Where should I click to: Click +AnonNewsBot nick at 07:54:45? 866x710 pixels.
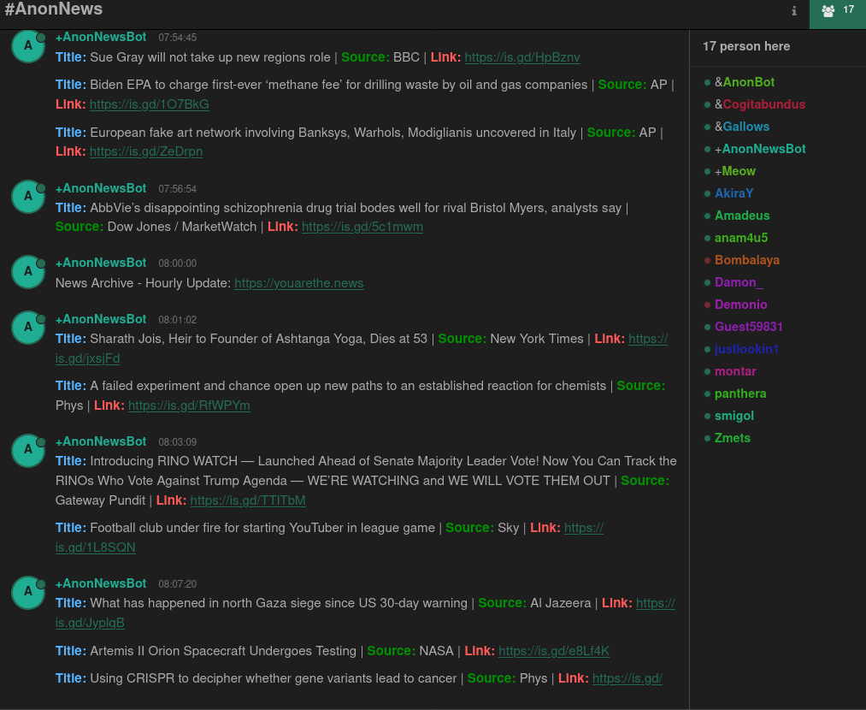tap(101, 37)
